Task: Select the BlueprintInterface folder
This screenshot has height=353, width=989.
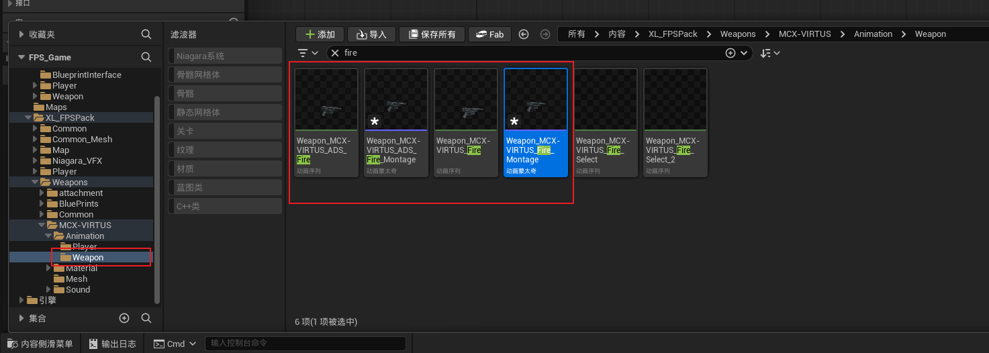Action: 87,74
